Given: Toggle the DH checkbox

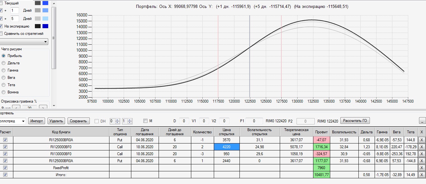Looking at the screenshot, I should [97, 121].
